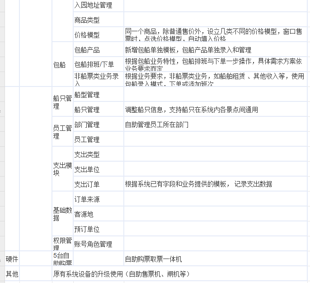Click the 商品类型 cell
The width and height of the screenshot is (310, 283).
coord(98,20)
